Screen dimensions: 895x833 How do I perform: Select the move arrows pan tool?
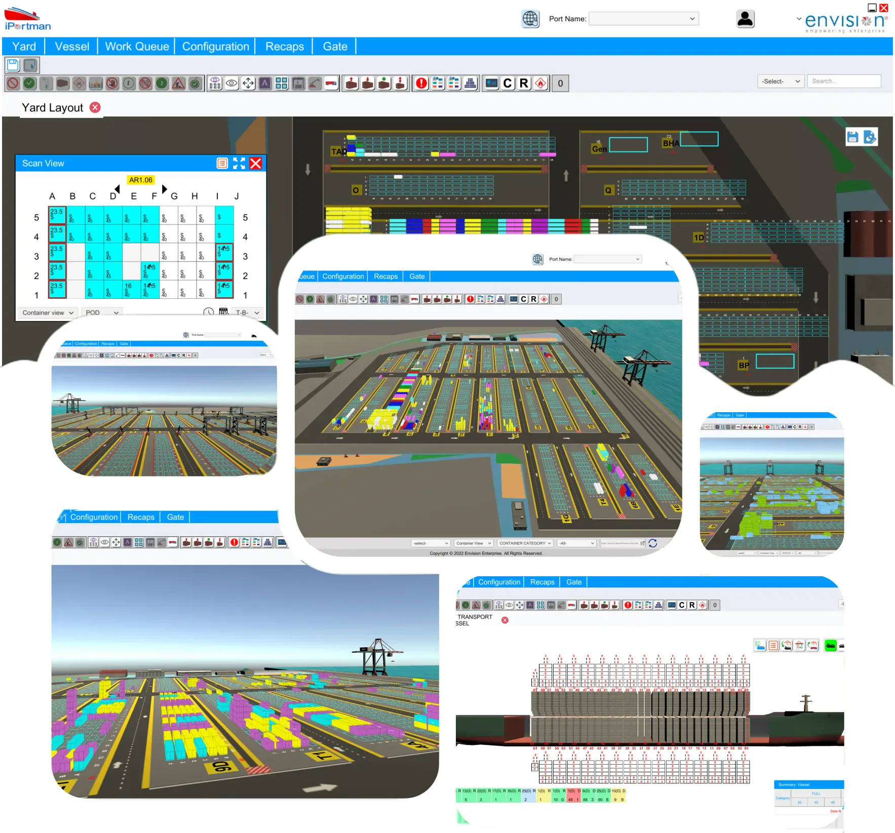coord(248,83)
